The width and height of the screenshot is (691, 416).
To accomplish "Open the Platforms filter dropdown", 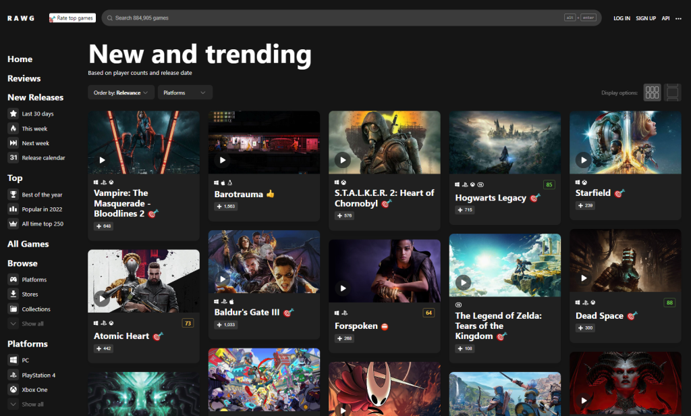I will [x=185, y=93].
